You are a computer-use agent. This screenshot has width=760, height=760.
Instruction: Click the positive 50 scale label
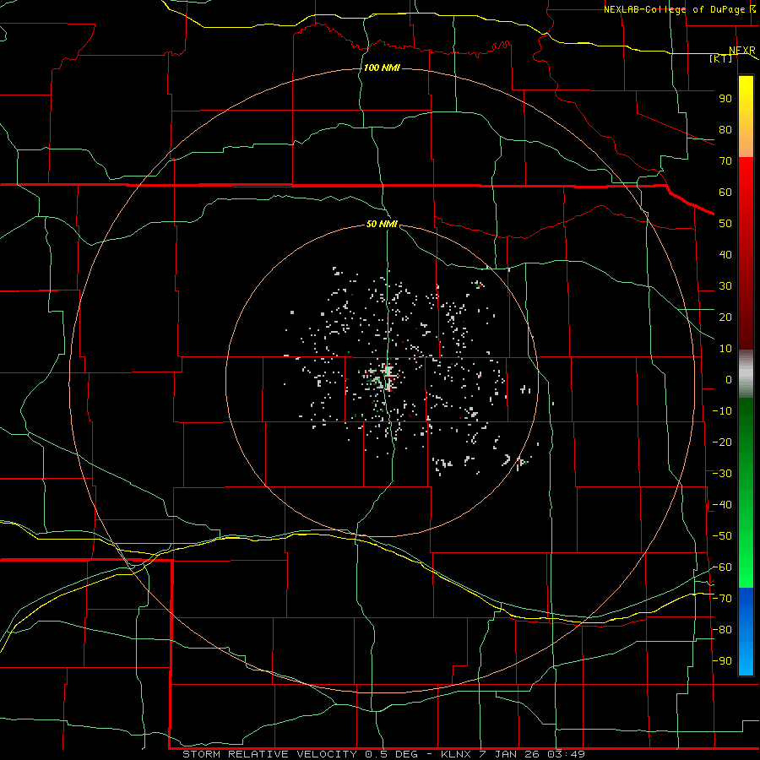725,224
